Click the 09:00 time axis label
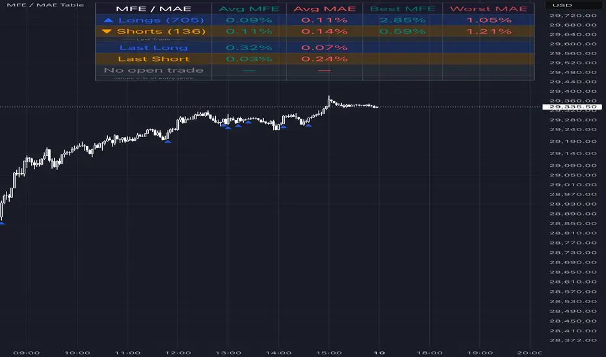The height and width of the screenshot is (357, 606). coord(26,352)
